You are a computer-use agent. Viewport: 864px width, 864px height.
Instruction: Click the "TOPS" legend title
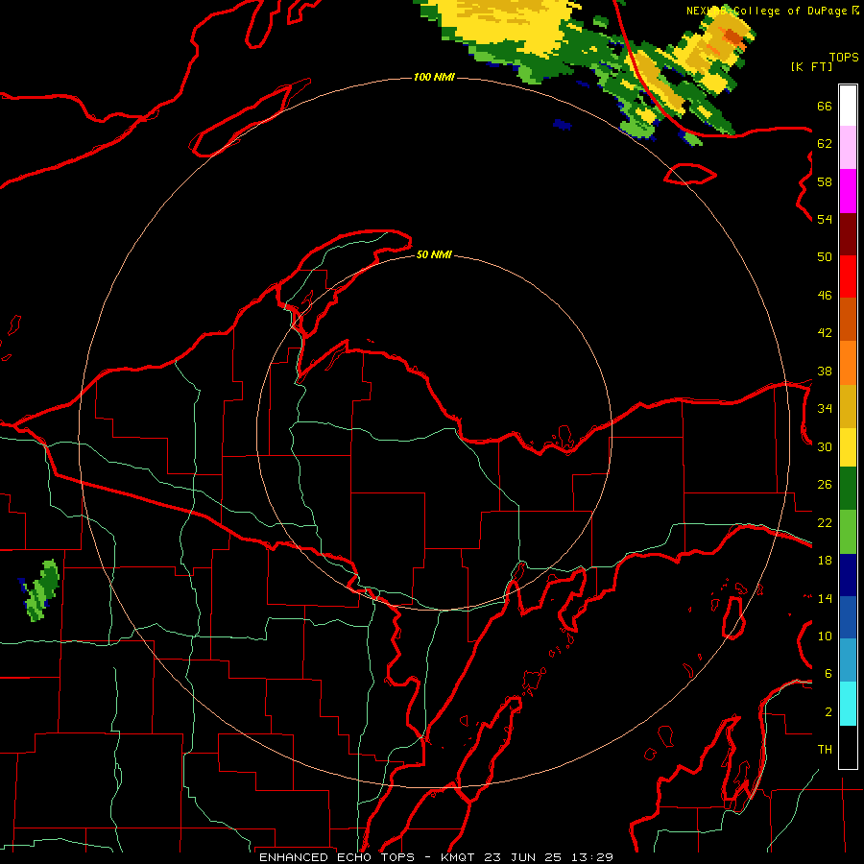(x=844, y=57)
